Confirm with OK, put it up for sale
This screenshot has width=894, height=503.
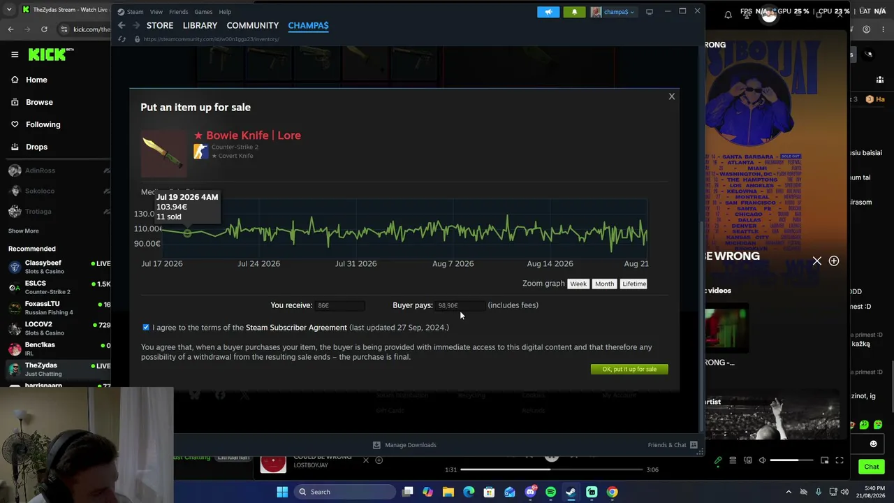pos(629,369)
